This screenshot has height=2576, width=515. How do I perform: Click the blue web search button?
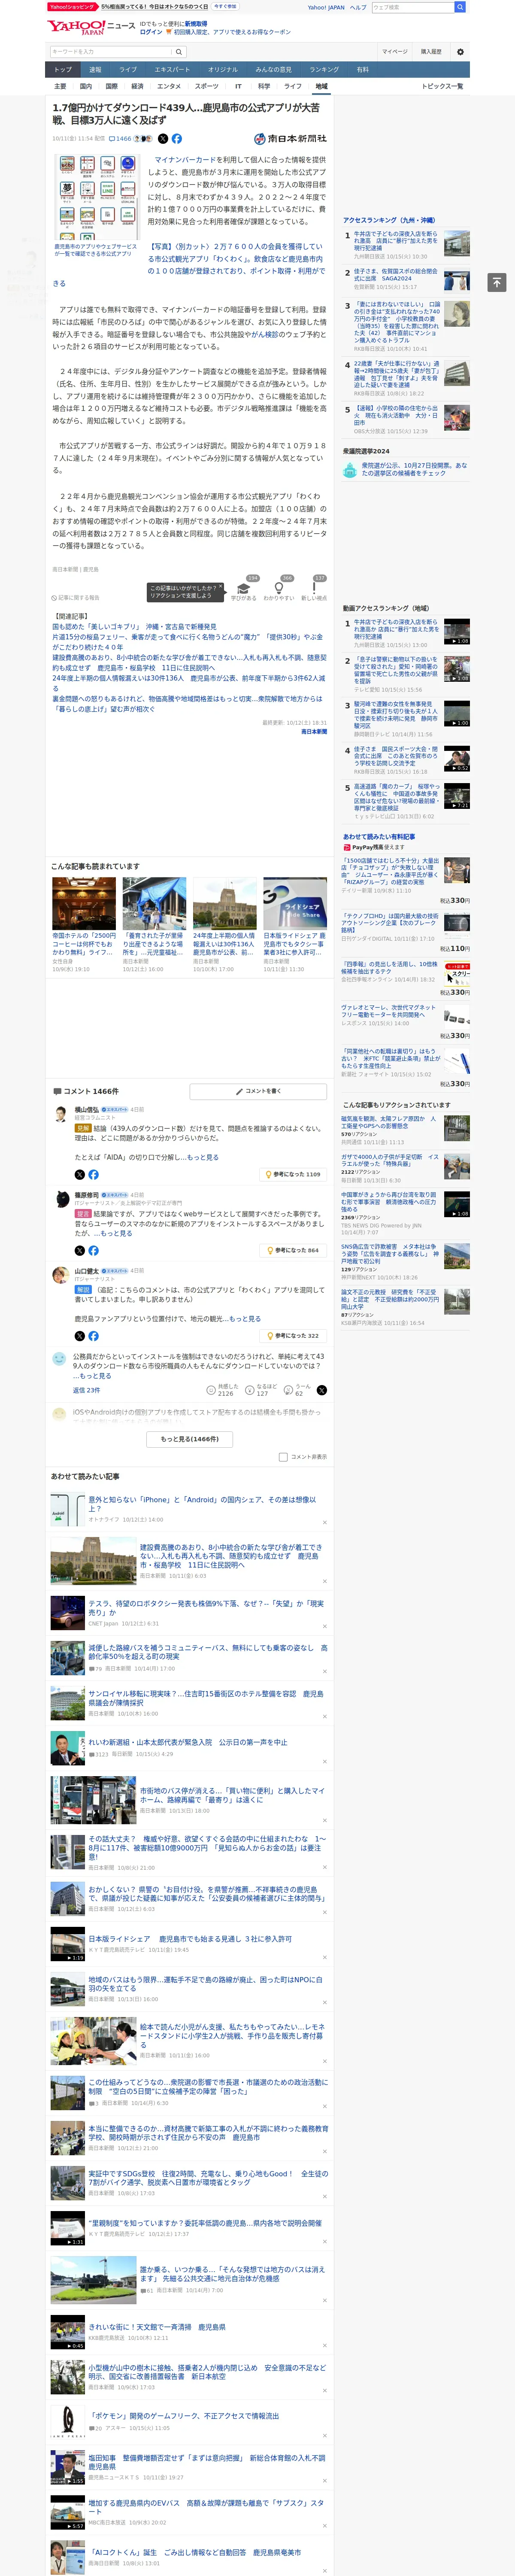[460, 7]
